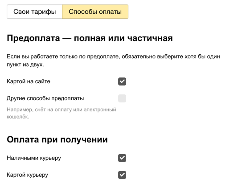The image size is (234, 191).
Task: Click the gray hint starting with Например
Action: (x=62, y=113)
